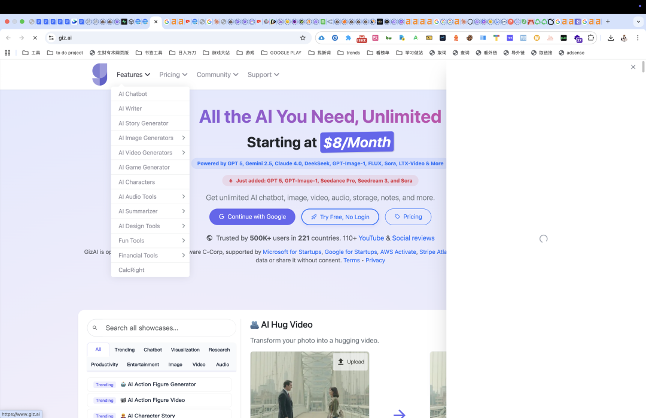Click the outlined Pricing button
Viewport: 646px width, 418px height.
408,217
